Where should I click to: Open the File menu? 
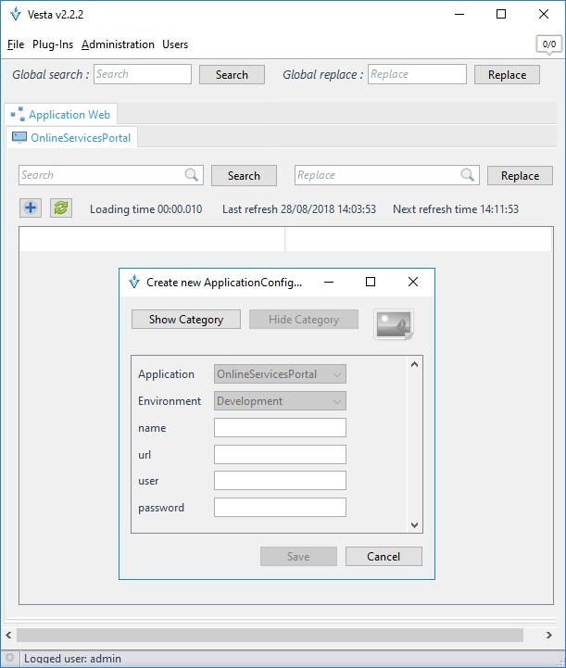point(16,44)
